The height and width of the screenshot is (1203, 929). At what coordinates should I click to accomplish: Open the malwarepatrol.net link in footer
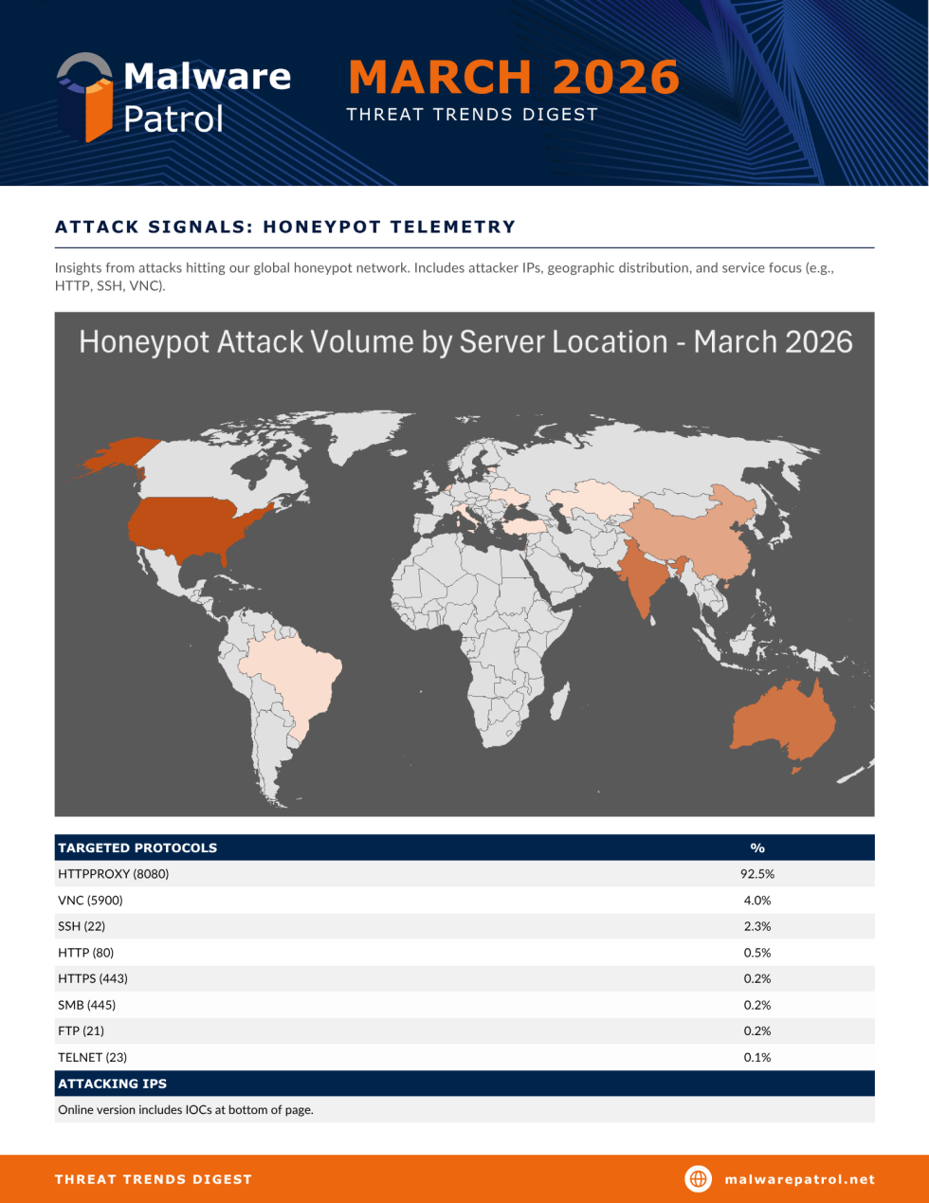click(800, 1179)
